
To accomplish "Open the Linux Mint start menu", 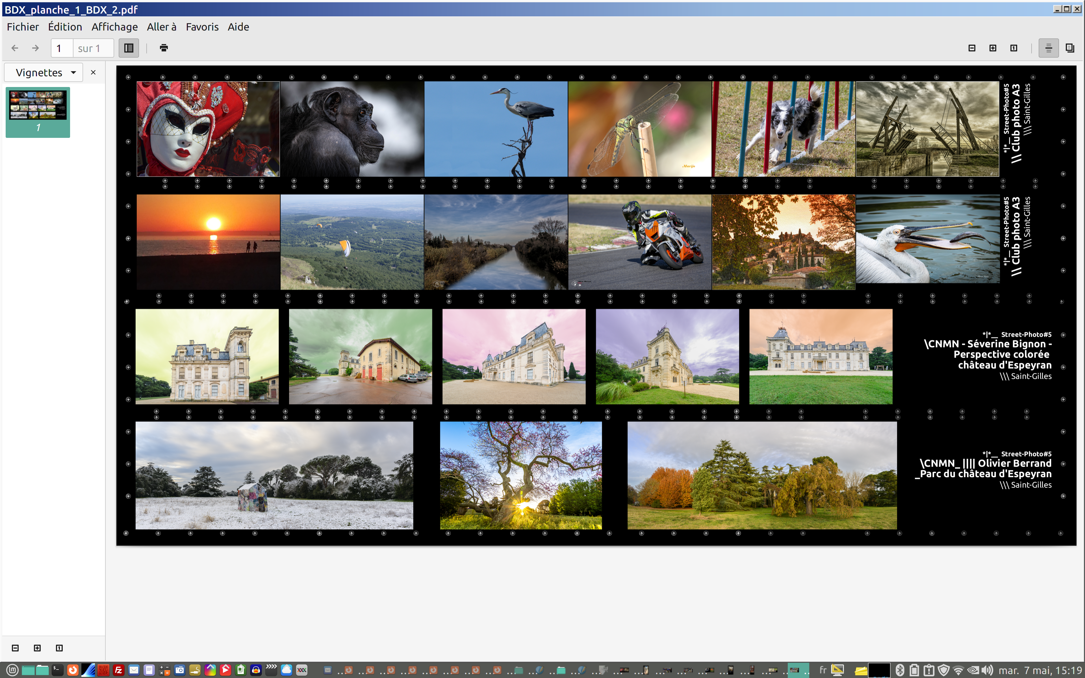I will tap(12, 670).
